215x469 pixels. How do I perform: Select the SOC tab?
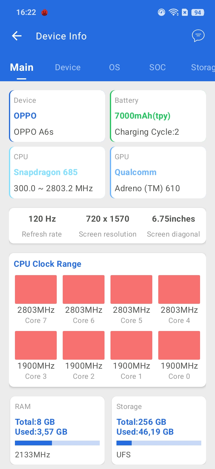[157, 68]
